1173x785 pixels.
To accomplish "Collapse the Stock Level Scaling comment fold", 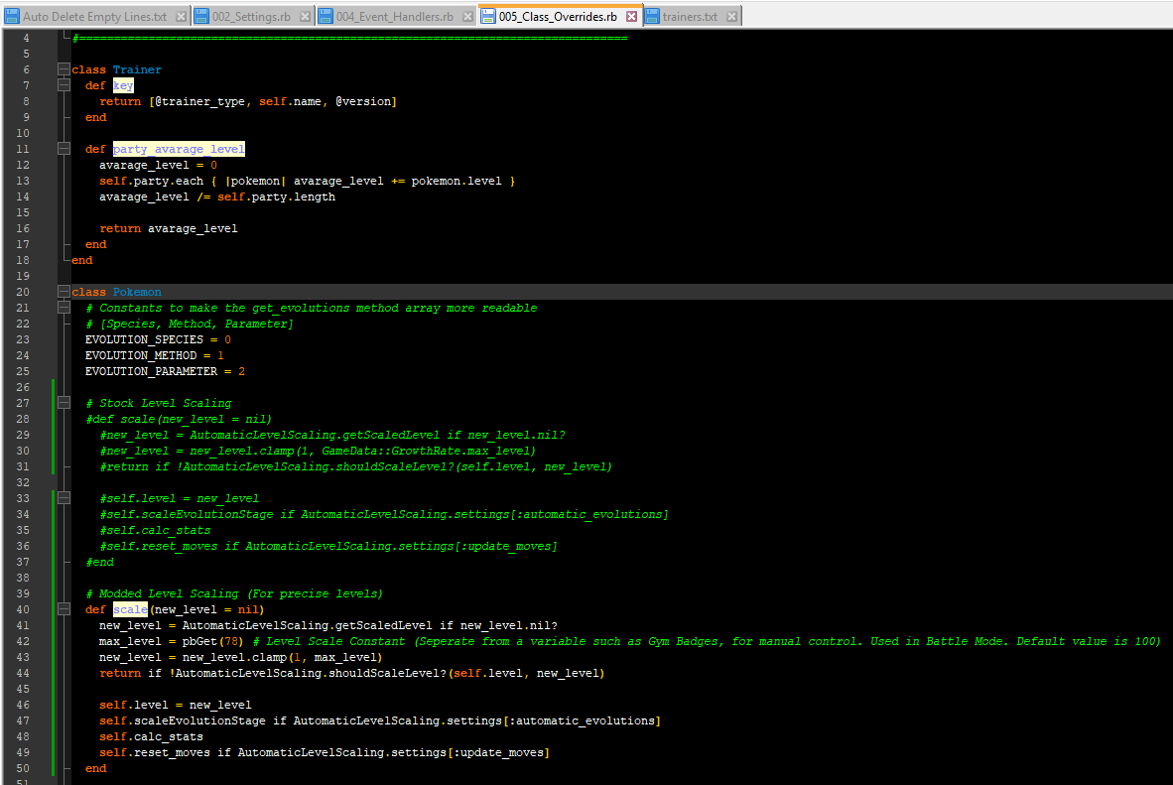I will click(x=65, y=403).
